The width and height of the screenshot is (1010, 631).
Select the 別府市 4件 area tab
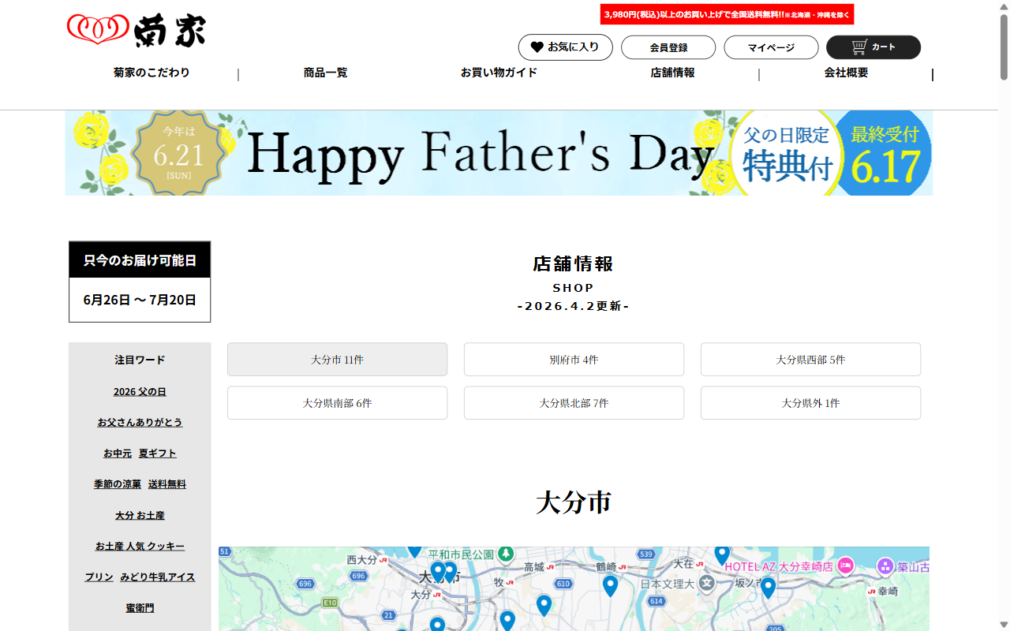[574, 360]
